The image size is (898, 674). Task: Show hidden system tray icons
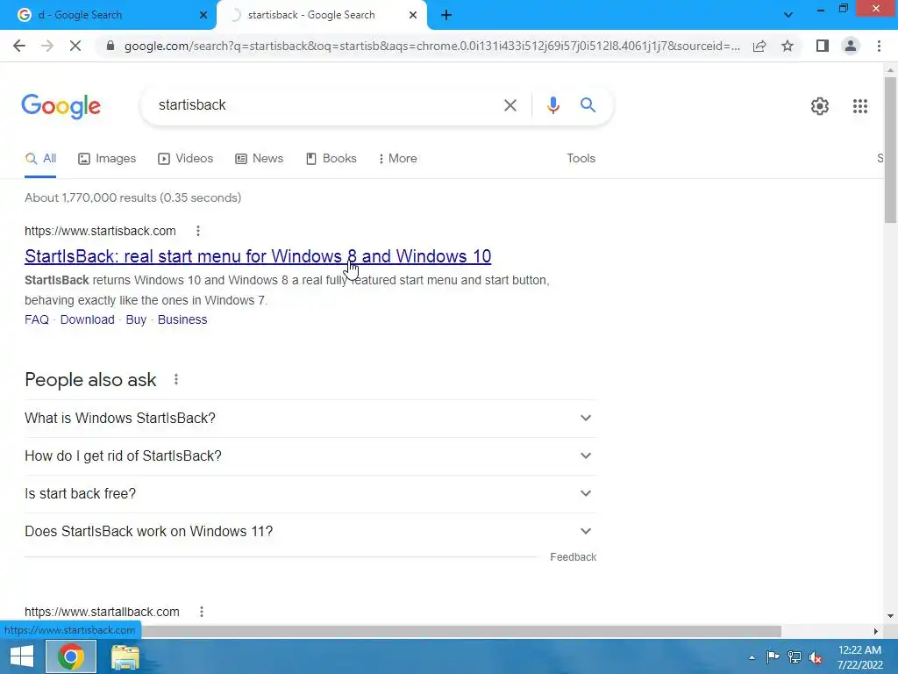(x=752, y=657)
